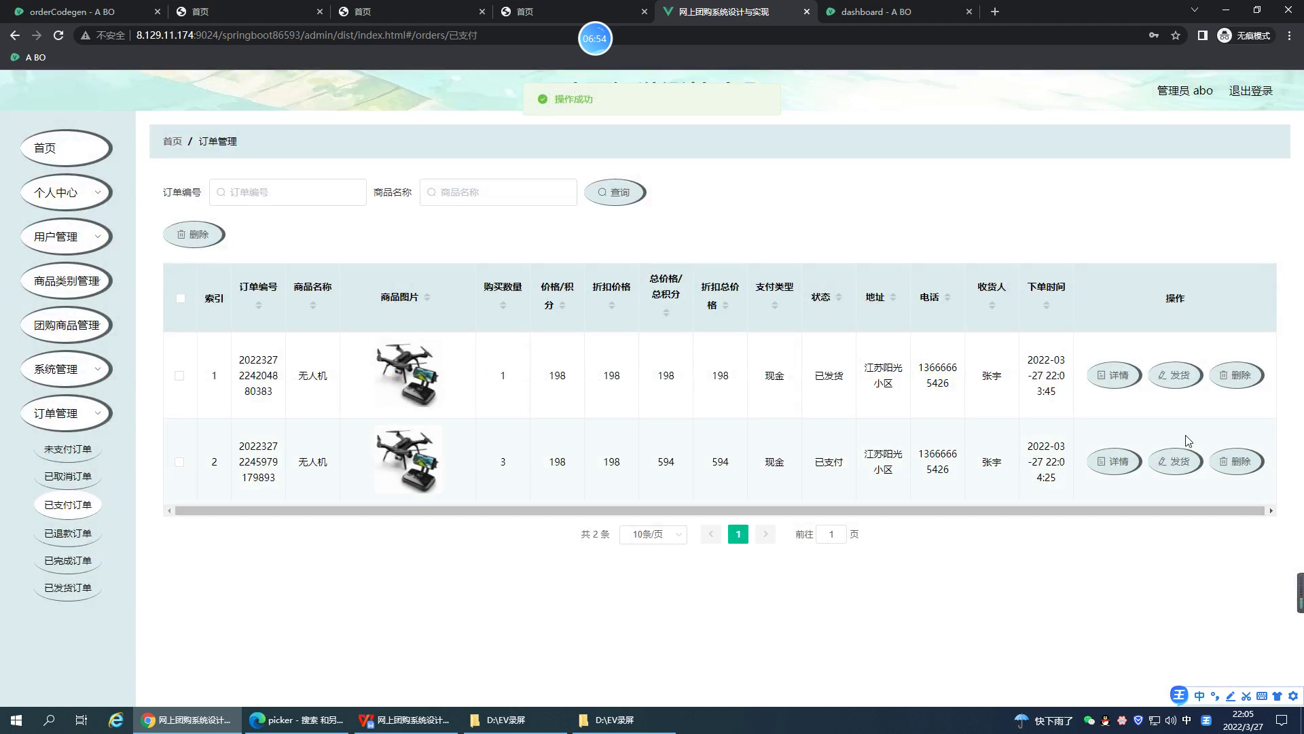Expand the 个人中心 sidebar menu
Viewport: 1304px width, 734px height.
point(66,192)
